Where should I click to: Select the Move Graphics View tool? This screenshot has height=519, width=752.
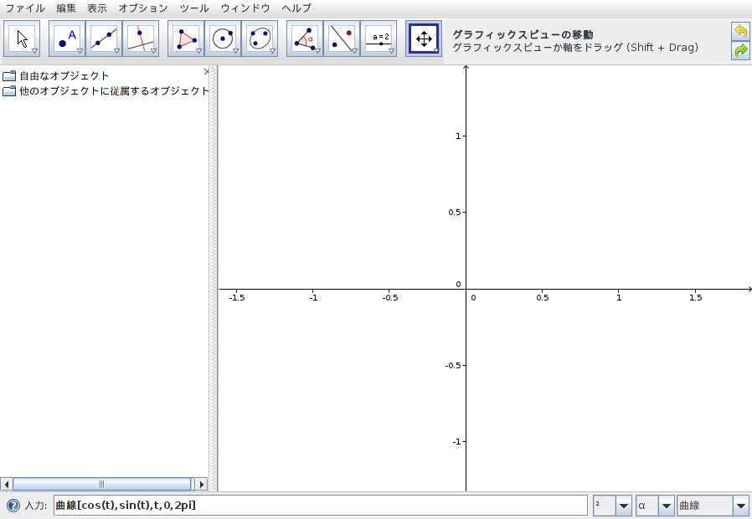[424, 39]
